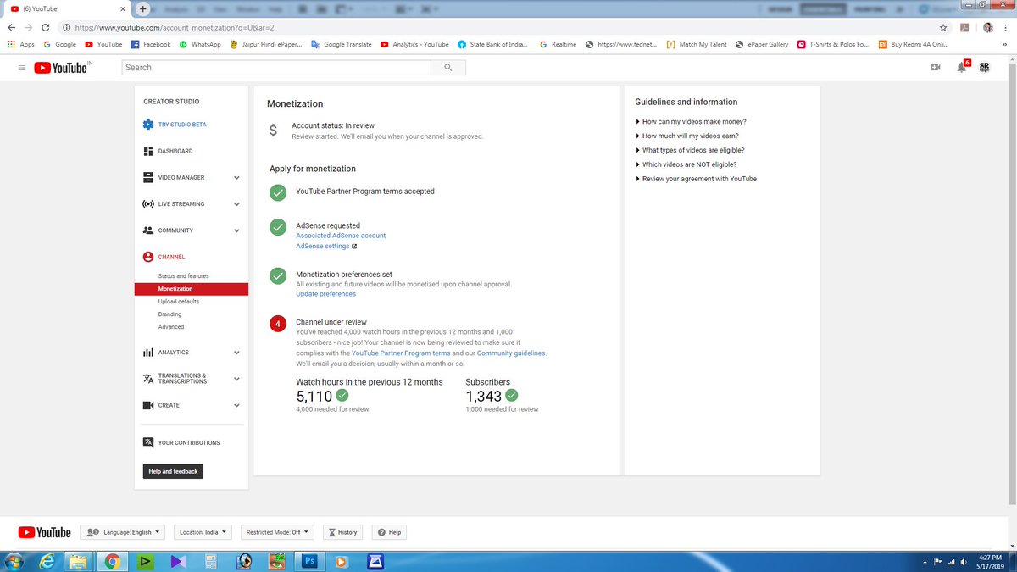The height and width of the screenshot is (572, 1017).
Task: Click the Community people icon
Action: [147, 230]
